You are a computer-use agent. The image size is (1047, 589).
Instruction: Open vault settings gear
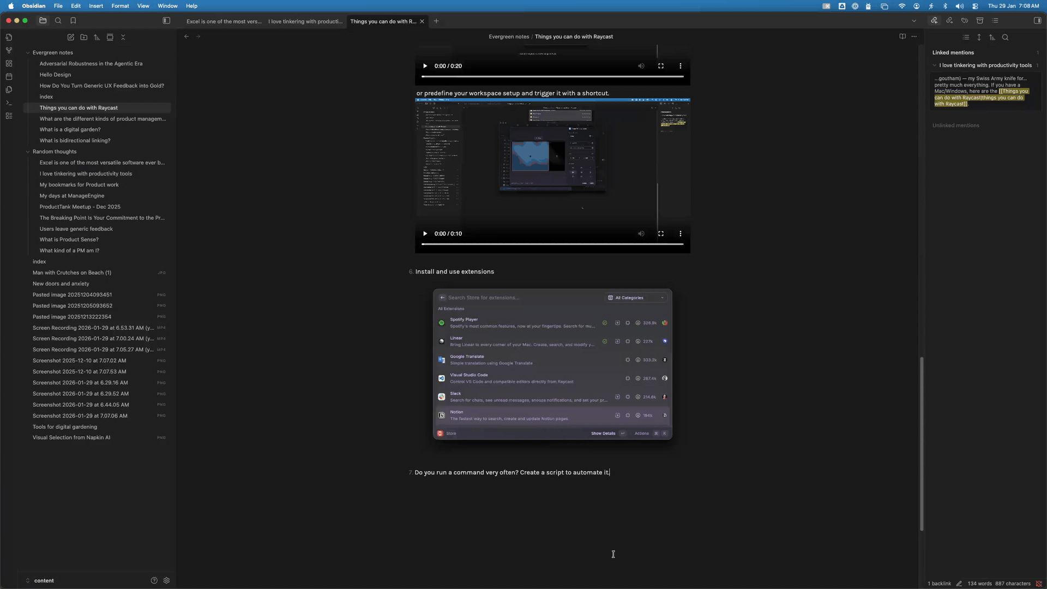click(x=166, y=580)
